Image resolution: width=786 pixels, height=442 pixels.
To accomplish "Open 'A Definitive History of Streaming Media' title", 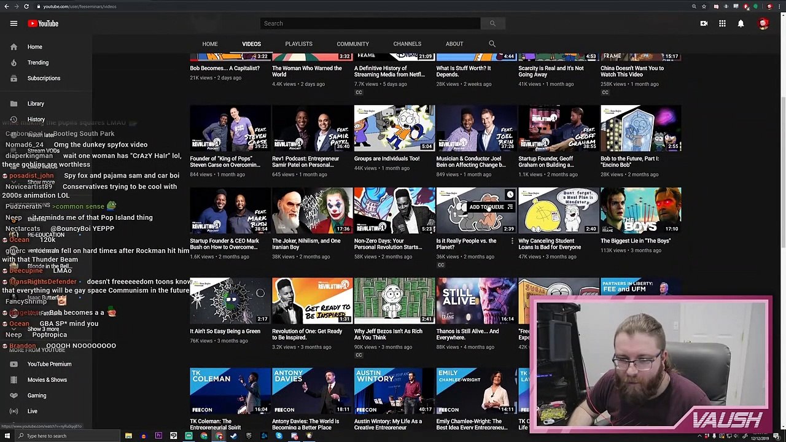I will tap(389, 71).
